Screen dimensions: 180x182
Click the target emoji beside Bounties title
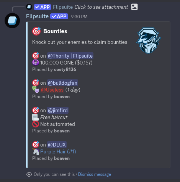coord(36,31)
